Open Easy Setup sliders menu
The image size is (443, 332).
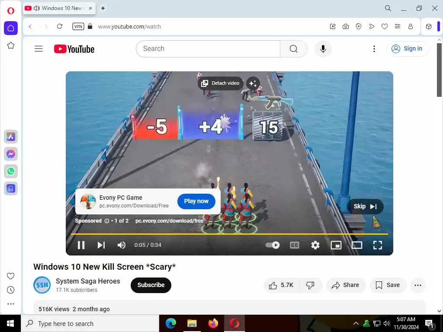point(398,26)
